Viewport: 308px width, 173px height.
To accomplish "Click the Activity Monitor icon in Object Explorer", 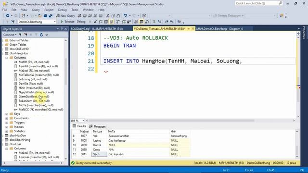I will (x=47, y=35).
